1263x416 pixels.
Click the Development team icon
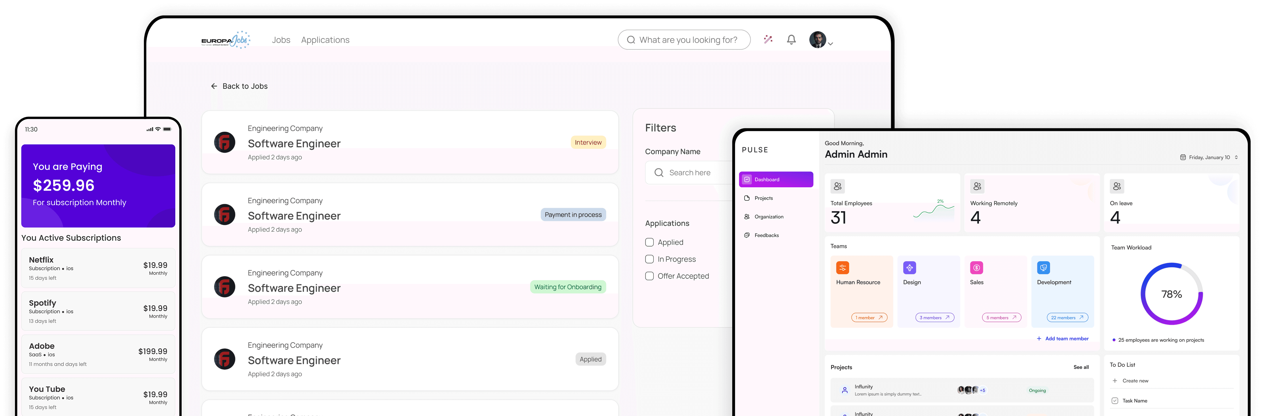[1043, 268]
